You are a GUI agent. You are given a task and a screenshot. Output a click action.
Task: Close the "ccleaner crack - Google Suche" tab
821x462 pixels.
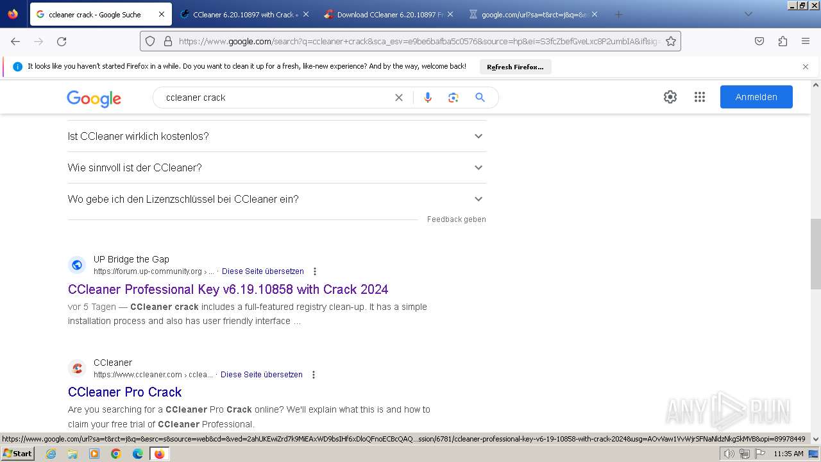(x=162, y=14)
